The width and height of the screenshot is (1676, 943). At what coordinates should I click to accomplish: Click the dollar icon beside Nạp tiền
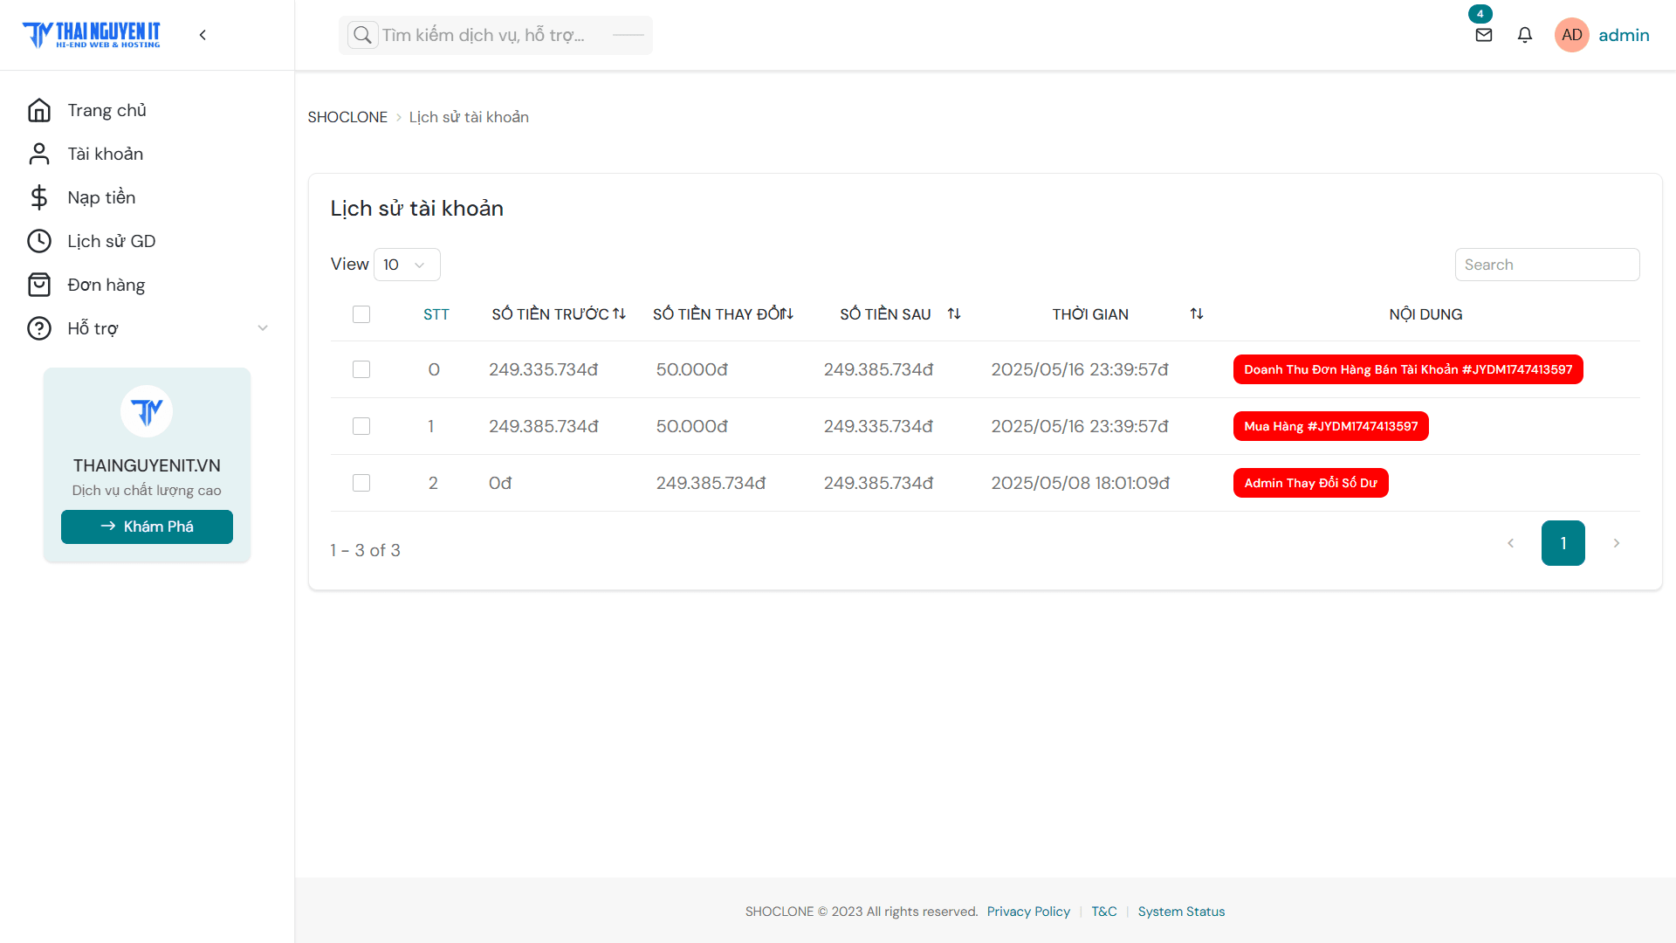[39, 197]
